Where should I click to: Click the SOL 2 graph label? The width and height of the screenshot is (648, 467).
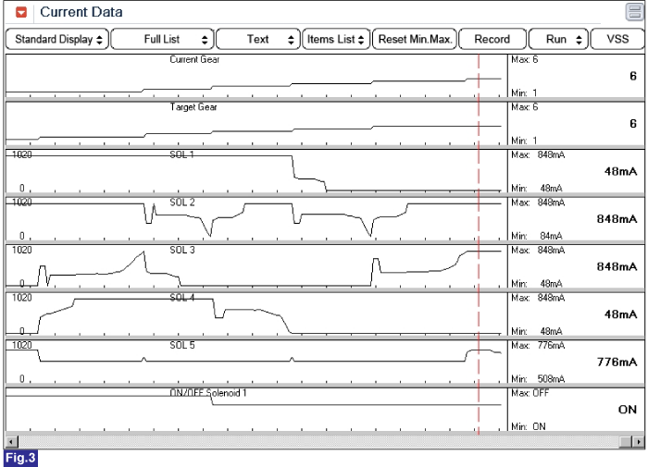(x=181, y=202)
